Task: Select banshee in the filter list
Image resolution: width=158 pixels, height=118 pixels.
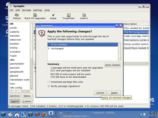Action: tap(20, 36)
